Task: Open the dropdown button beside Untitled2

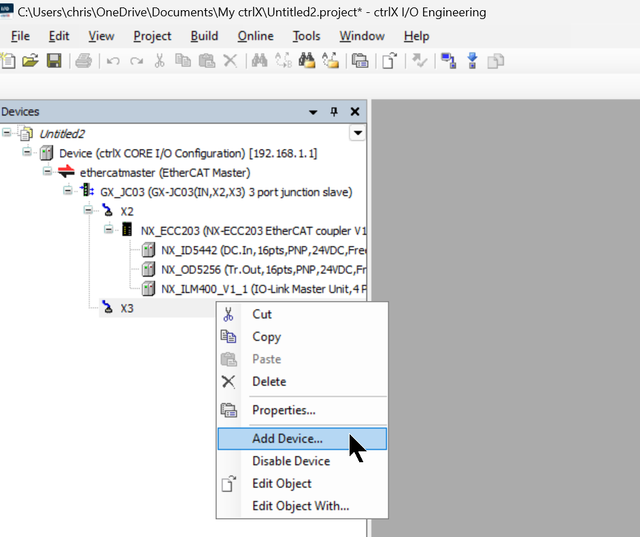Action: pos(358,133)
